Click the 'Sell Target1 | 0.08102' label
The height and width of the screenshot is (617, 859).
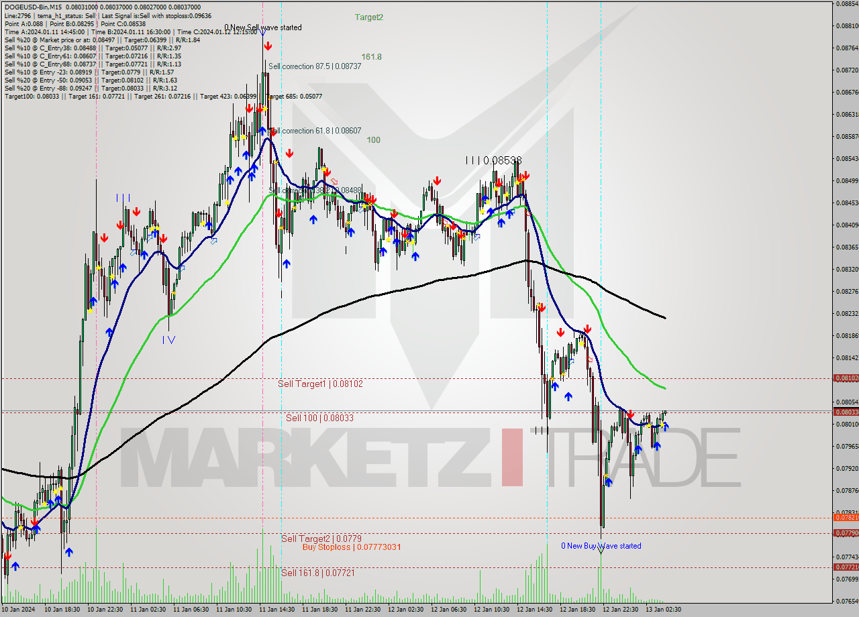[320, 384]
